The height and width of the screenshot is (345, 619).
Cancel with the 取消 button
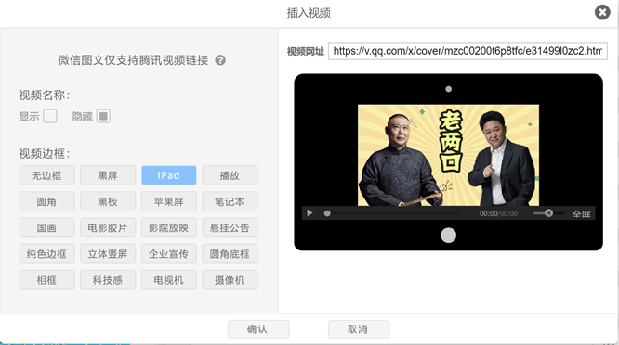359,329
